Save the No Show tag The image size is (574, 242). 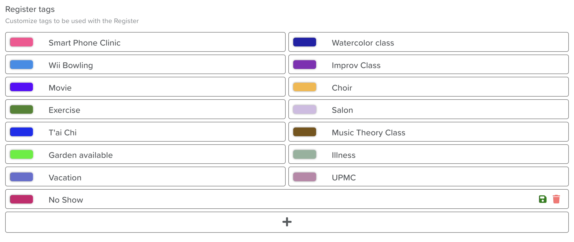click(543, 199)
